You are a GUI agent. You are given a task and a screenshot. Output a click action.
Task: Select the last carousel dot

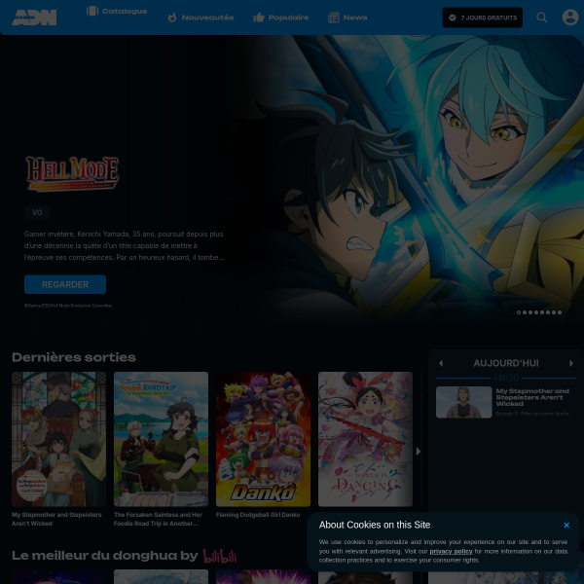coord(560,312)
